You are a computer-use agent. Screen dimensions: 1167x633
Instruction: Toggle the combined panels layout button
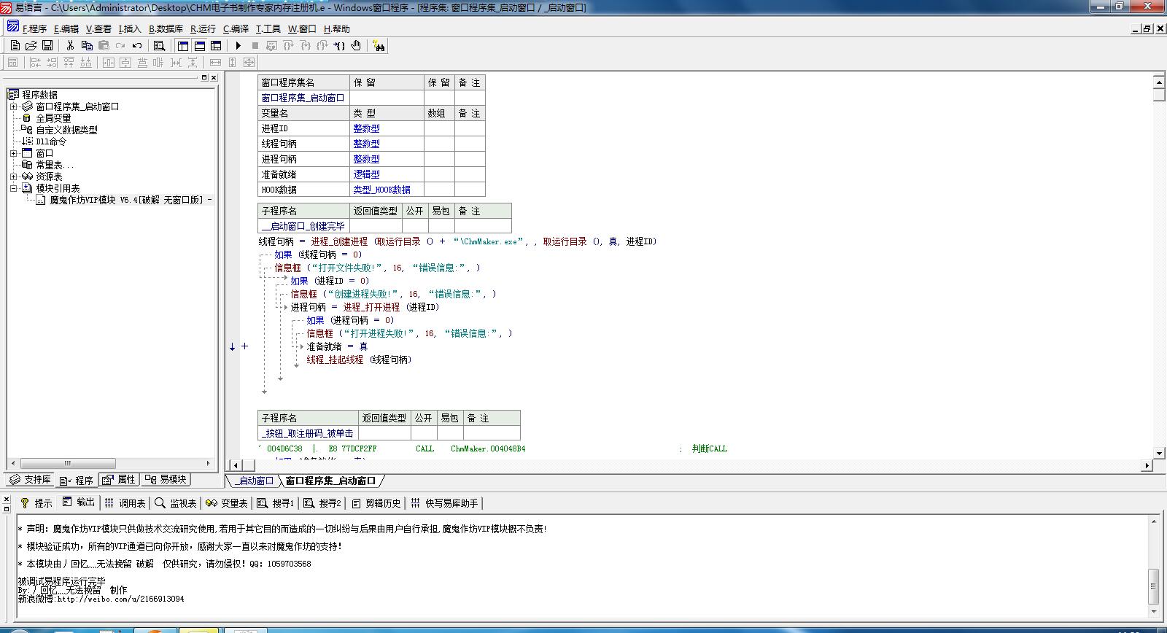(216, 45)
